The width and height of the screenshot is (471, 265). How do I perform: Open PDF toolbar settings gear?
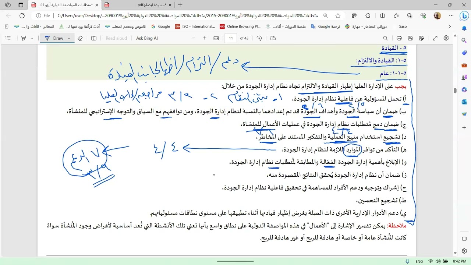coord(446,38)
